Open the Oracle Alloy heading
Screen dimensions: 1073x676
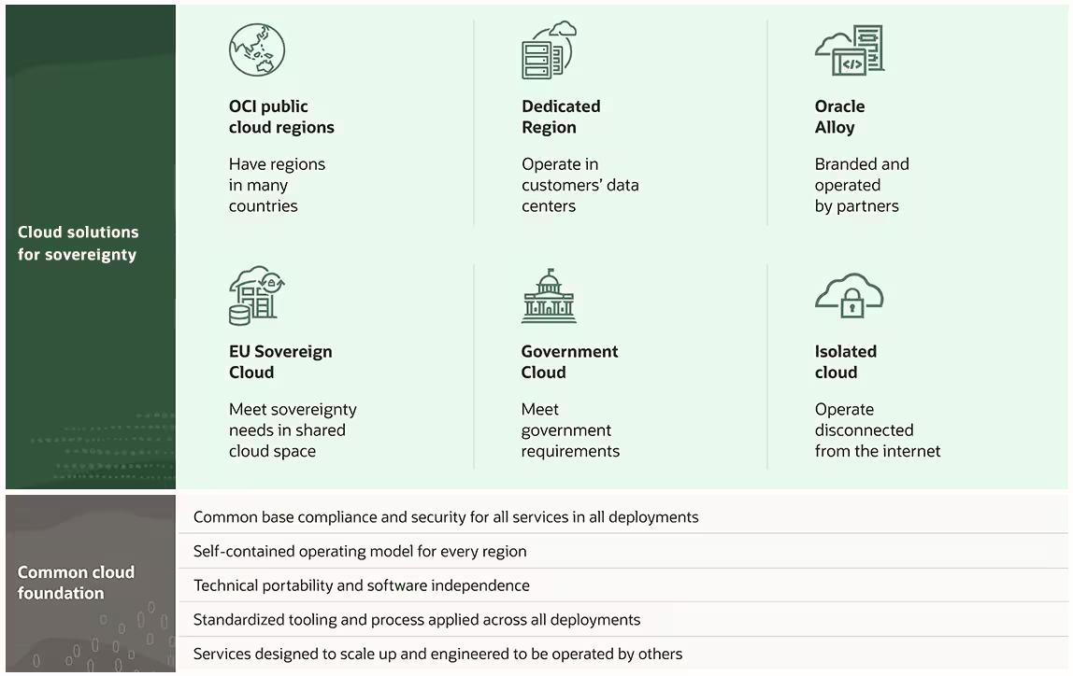(x=839, y=117)
